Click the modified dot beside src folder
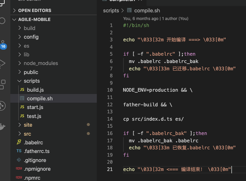The width and height of the screenshot is (246, 181). click(x=88, y=134)
